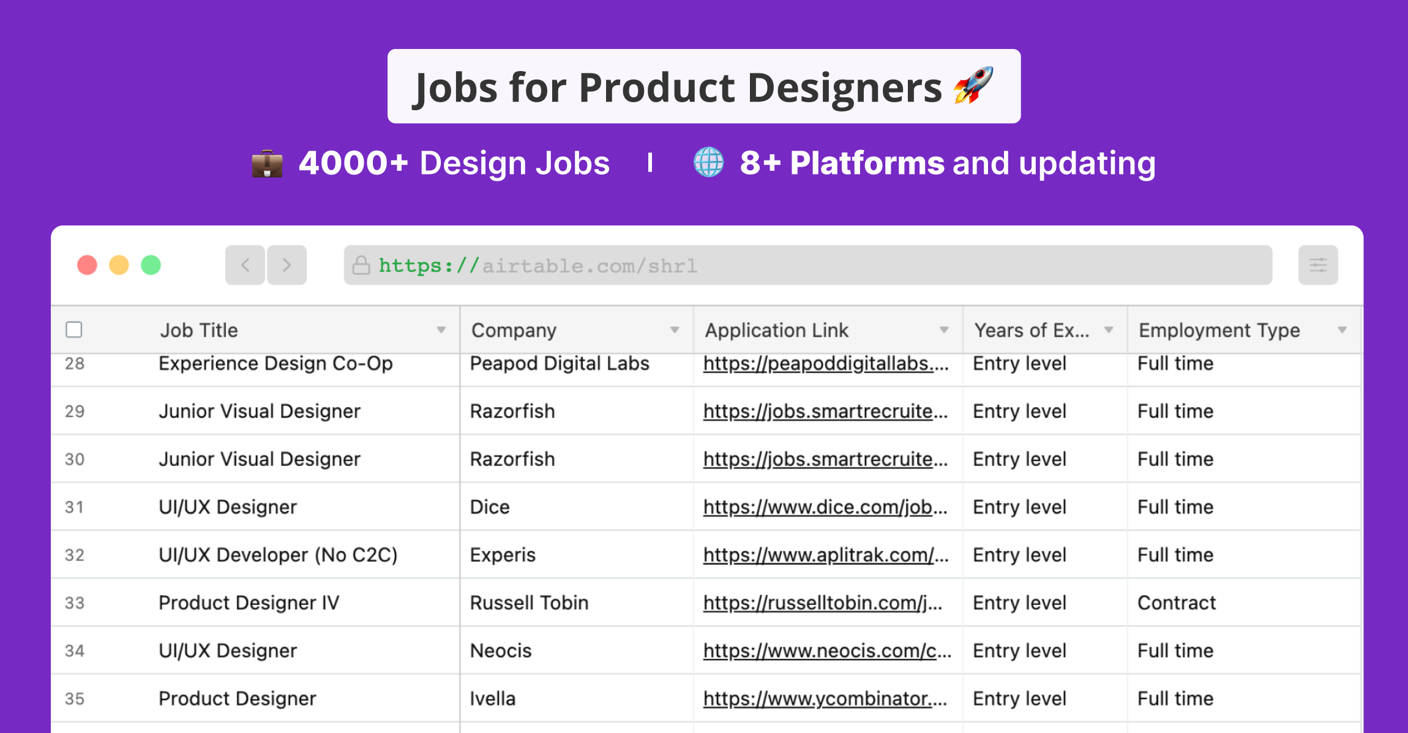Open the Years of Ex... column dropdown arrow
1408x733 pixels.
1109,330
